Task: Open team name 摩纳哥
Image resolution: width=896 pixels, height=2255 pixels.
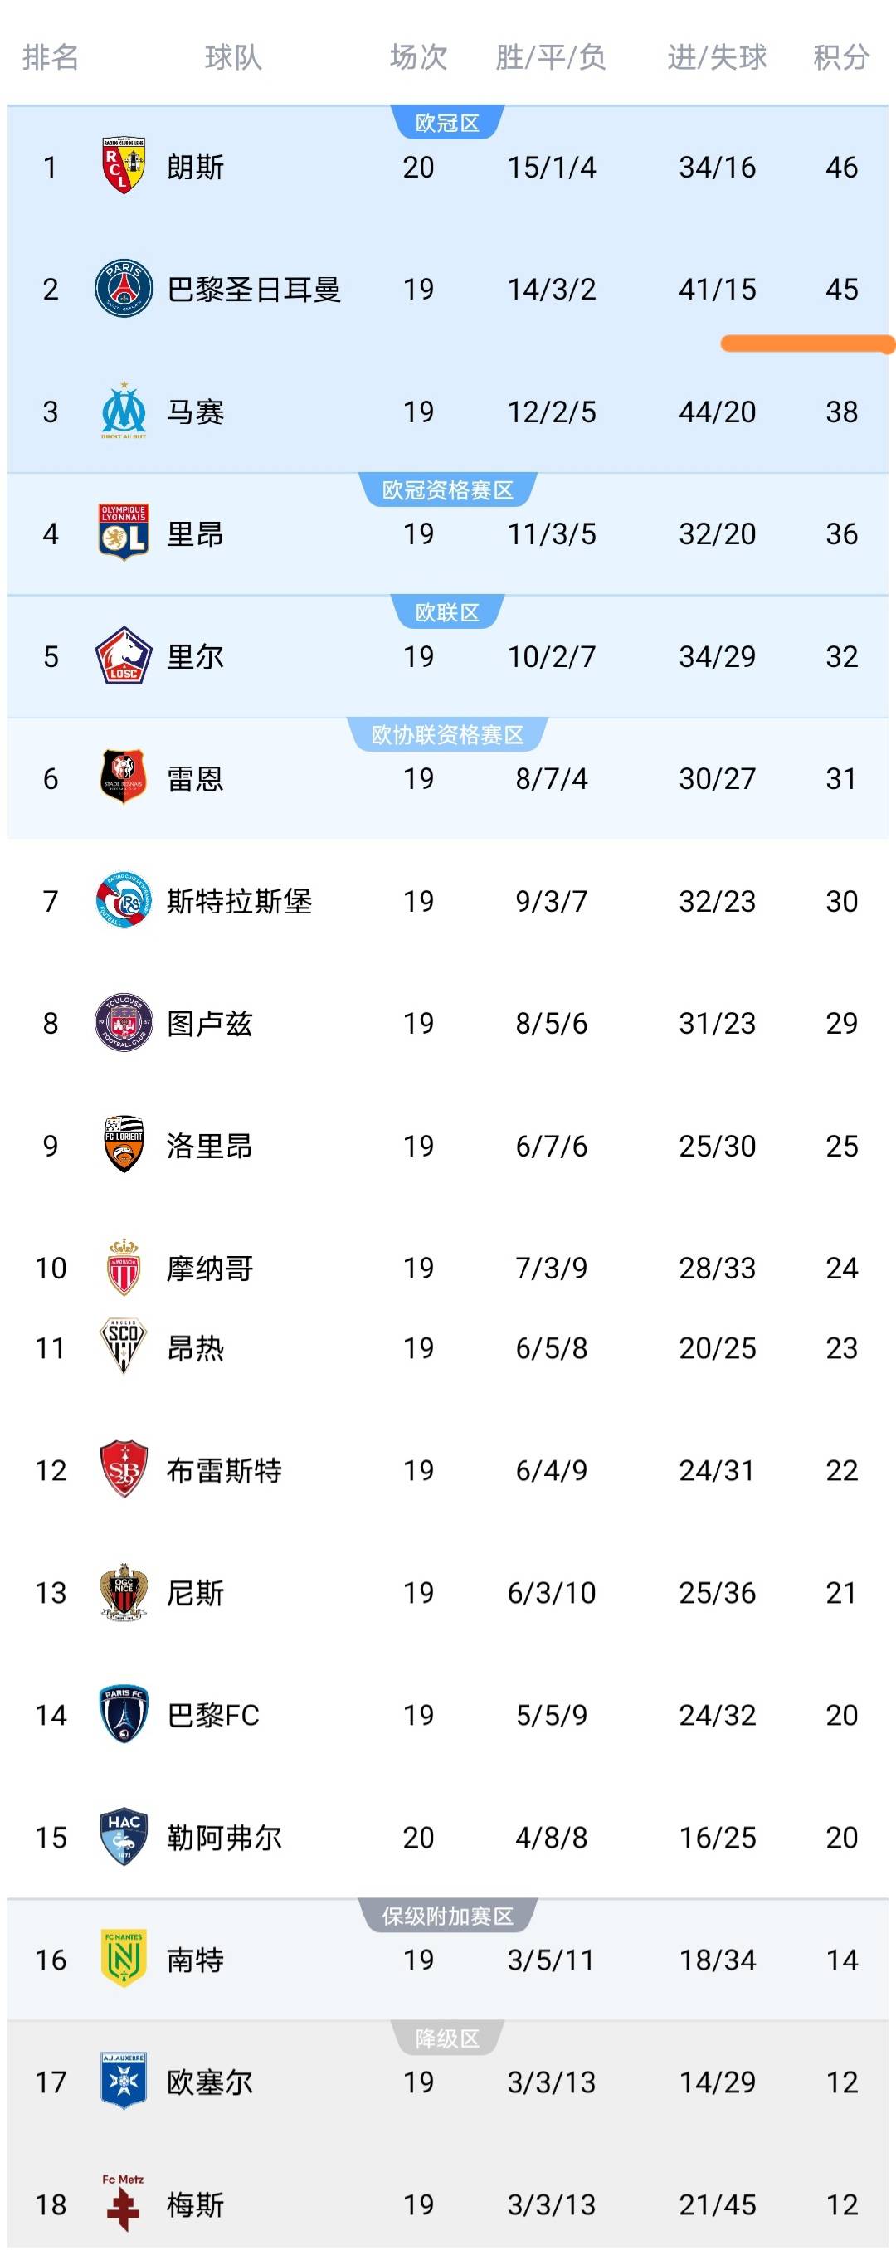Action: click(210, 1268)
